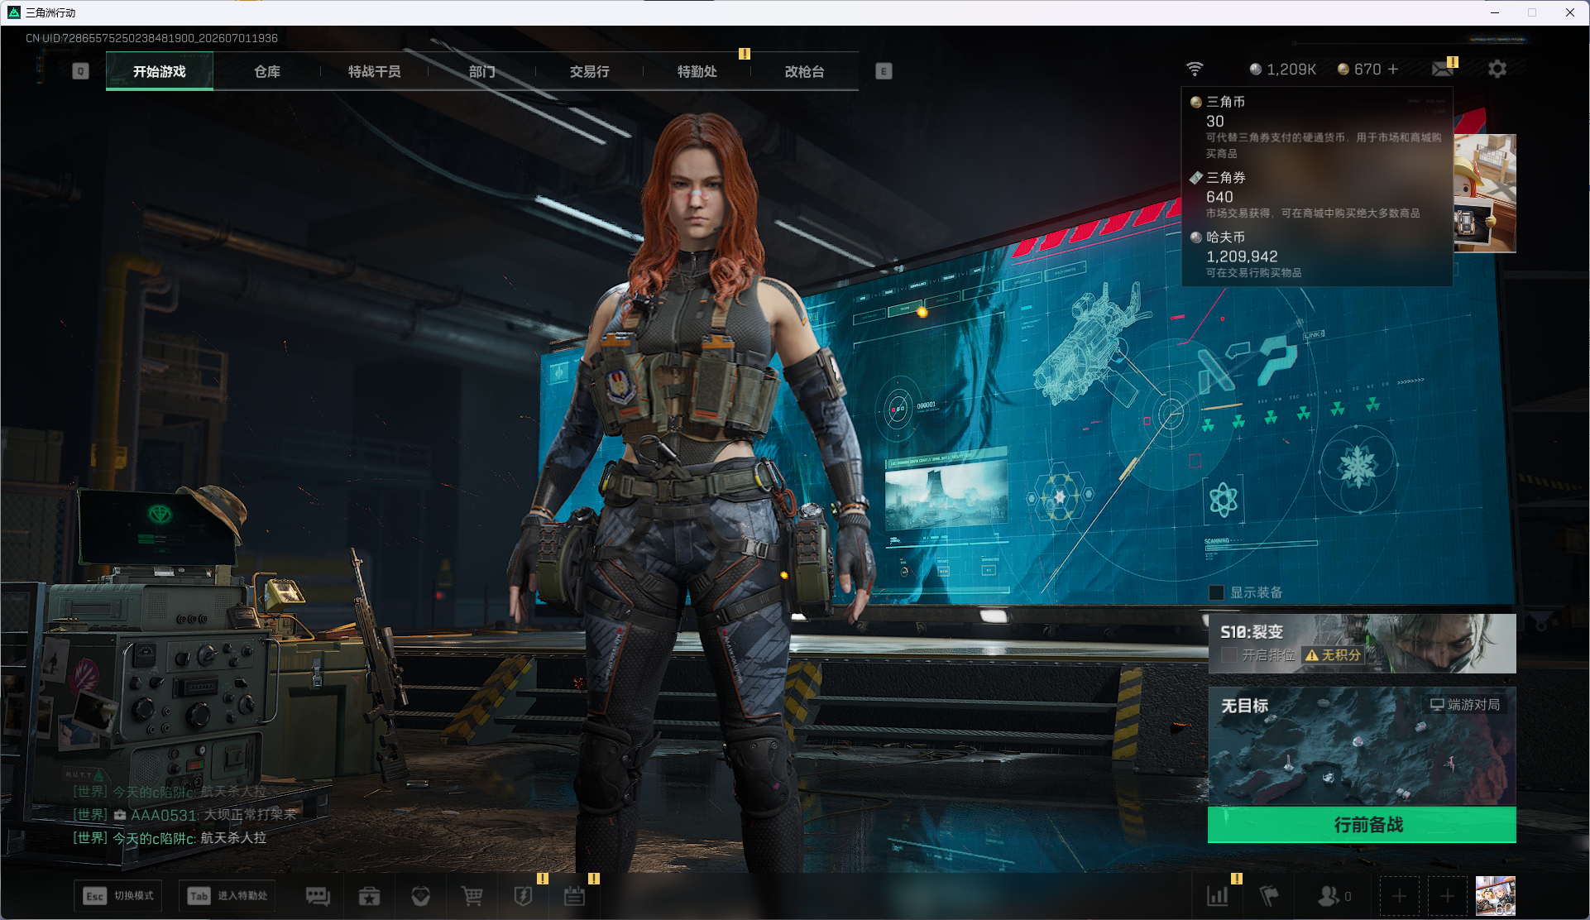Open the 交易行 tab

pyautogui.click(x=590, y=71)
